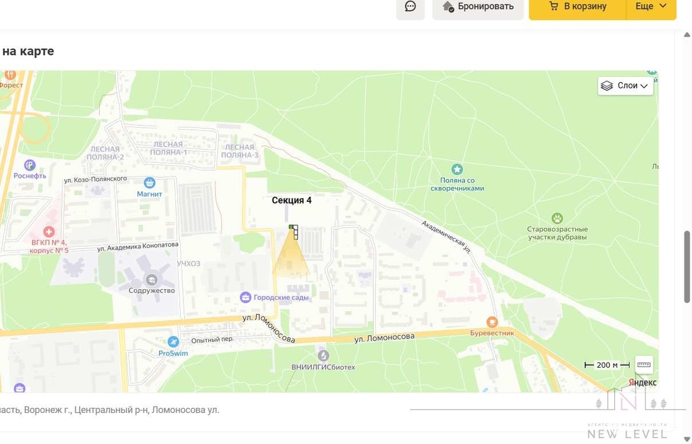Select the ruler measurement tool
The width and height of the screenshot is (692, 444).
click(x=644, y=364)
